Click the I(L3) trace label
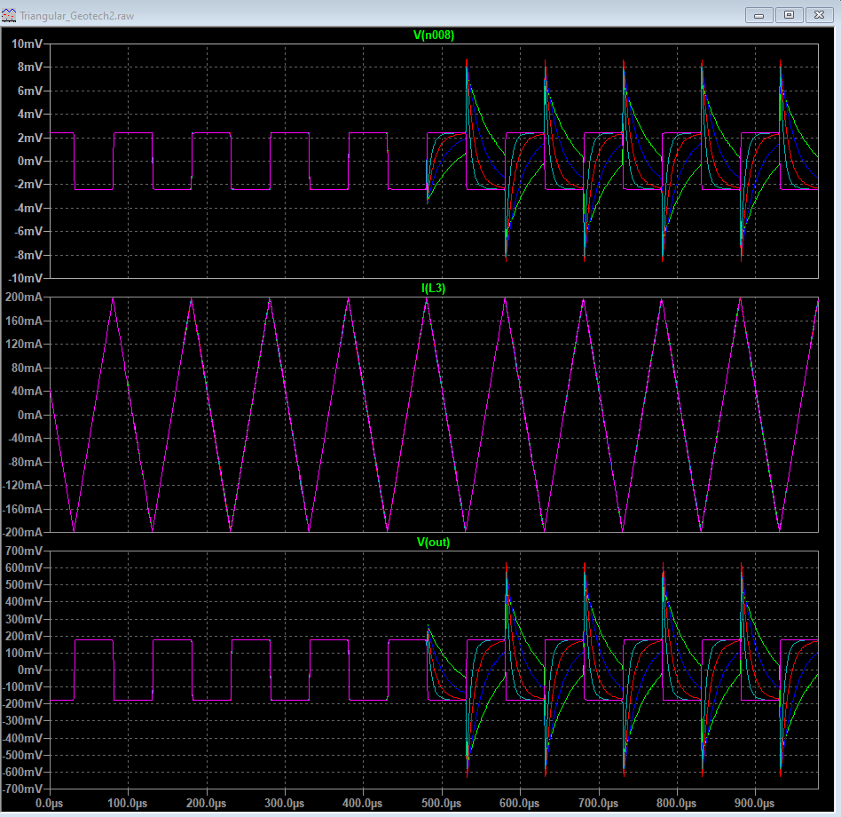 (x=433, y=289)
